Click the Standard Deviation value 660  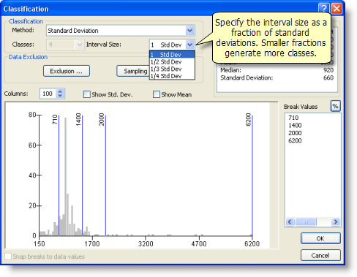(x=328, y=77)
